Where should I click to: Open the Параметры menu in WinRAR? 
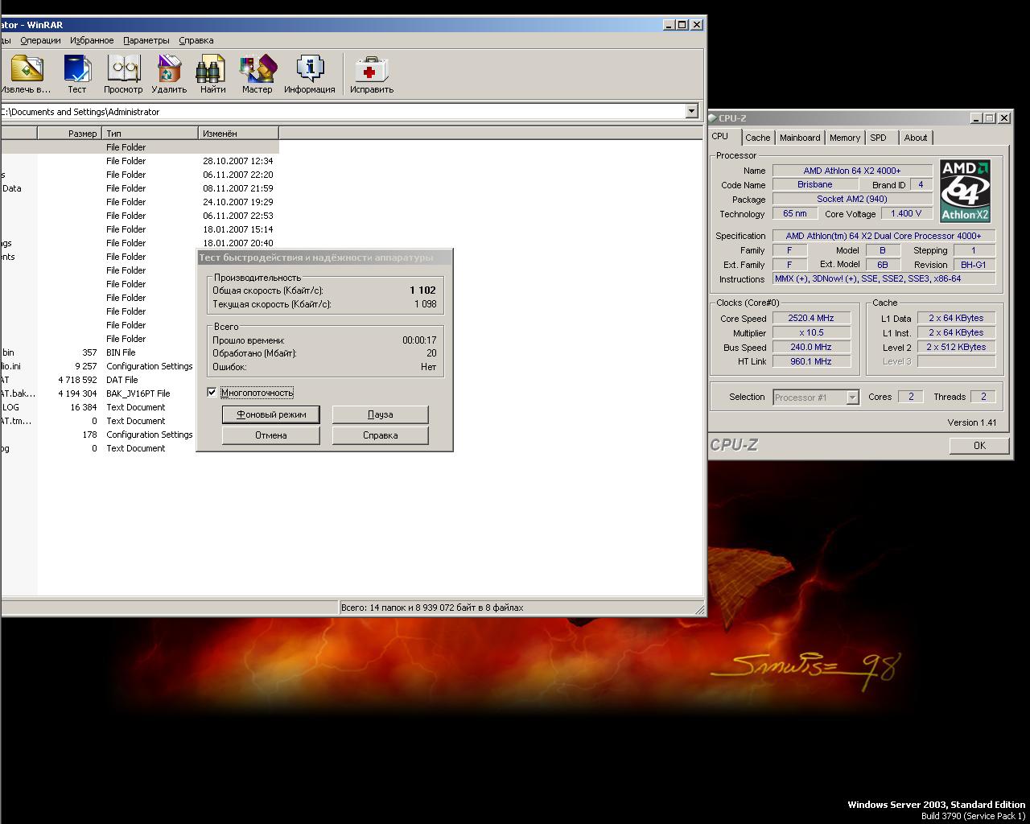point(146,40)
